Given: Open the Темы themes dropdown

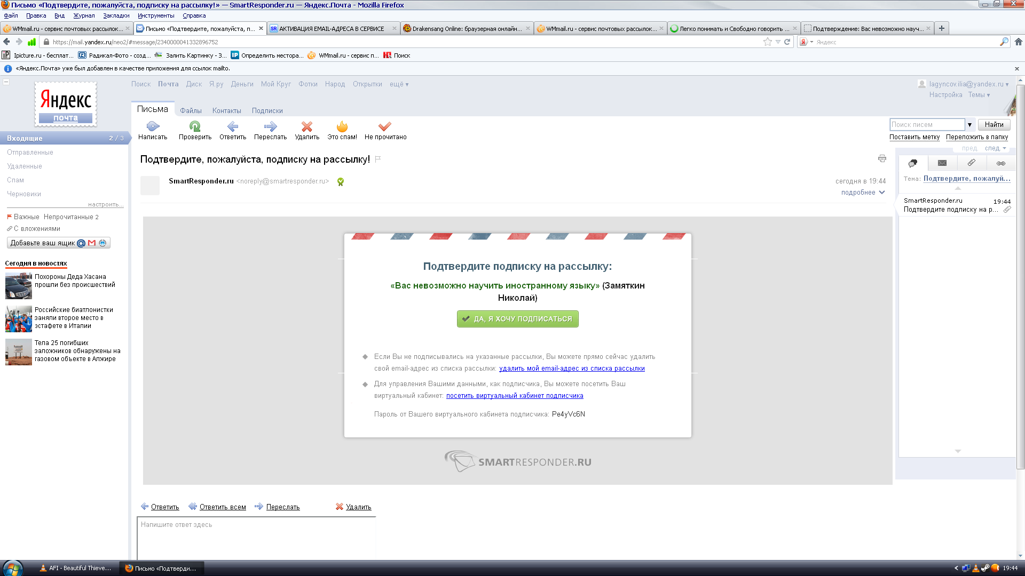Looking at the screenshot, I should pyautogui.click(x=979, y=95).
